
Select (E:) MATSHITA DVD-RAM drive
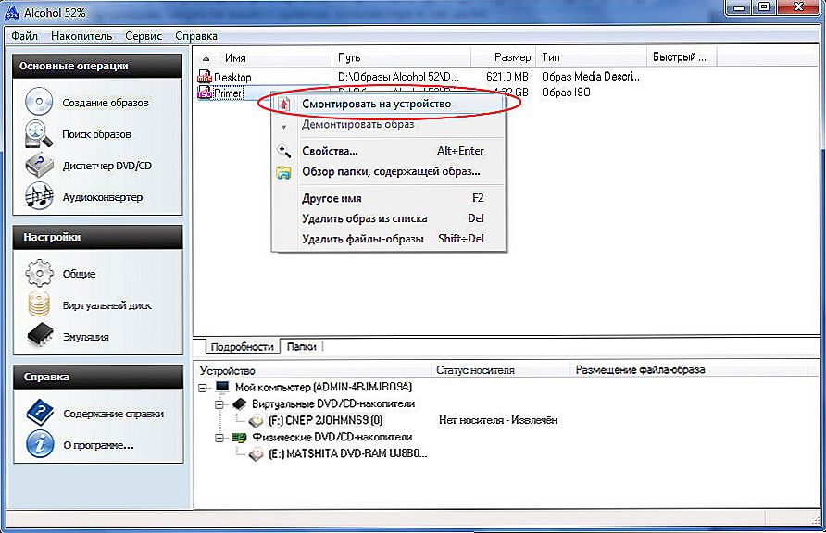347,453
